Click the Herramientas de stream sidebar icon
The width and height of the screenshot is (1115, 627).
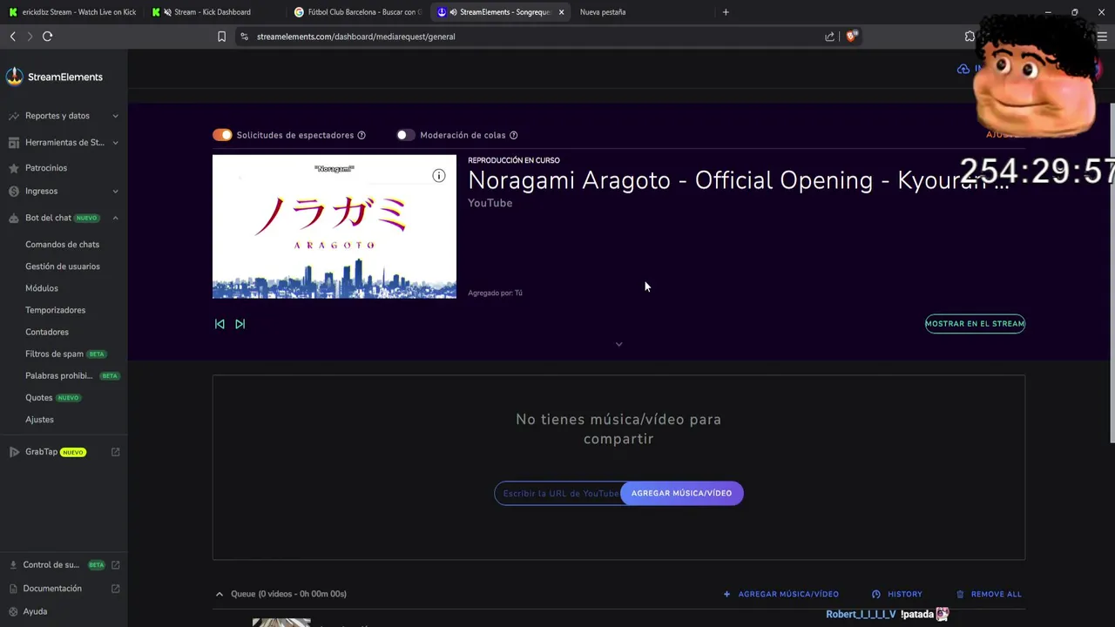pyautogui.click(x=14, y=143)
